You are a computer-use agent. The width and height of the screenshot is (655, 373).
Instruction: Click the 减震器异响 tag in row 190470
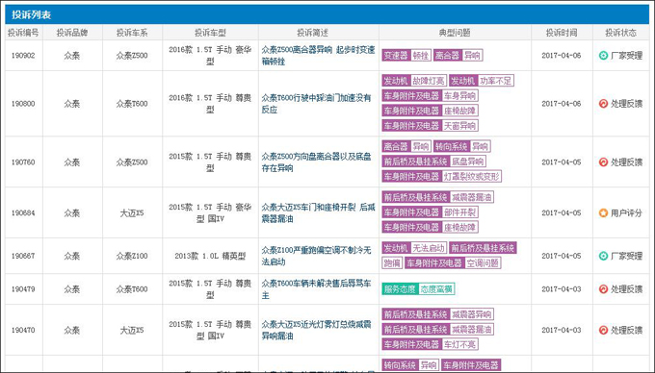coord(437,314)
